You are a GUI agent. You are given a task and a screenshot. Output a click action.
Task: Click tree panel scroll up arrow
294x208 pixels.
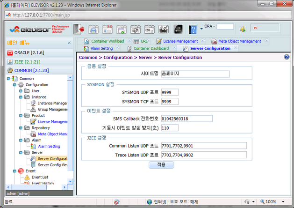[x=70, y=78]
